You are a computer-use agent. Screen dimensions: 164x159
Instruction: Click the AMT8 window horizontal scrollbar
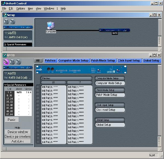coord(80,149)
